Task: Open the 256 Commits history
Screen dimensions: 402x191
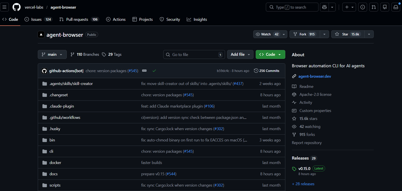Action: (267, 71)
